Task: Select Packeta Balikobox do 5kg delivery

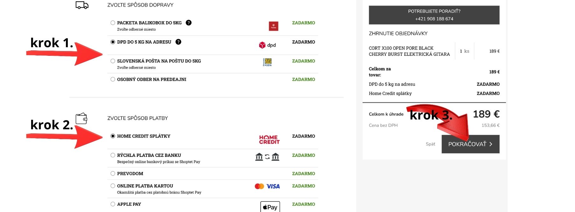Action: click(113, 23)
